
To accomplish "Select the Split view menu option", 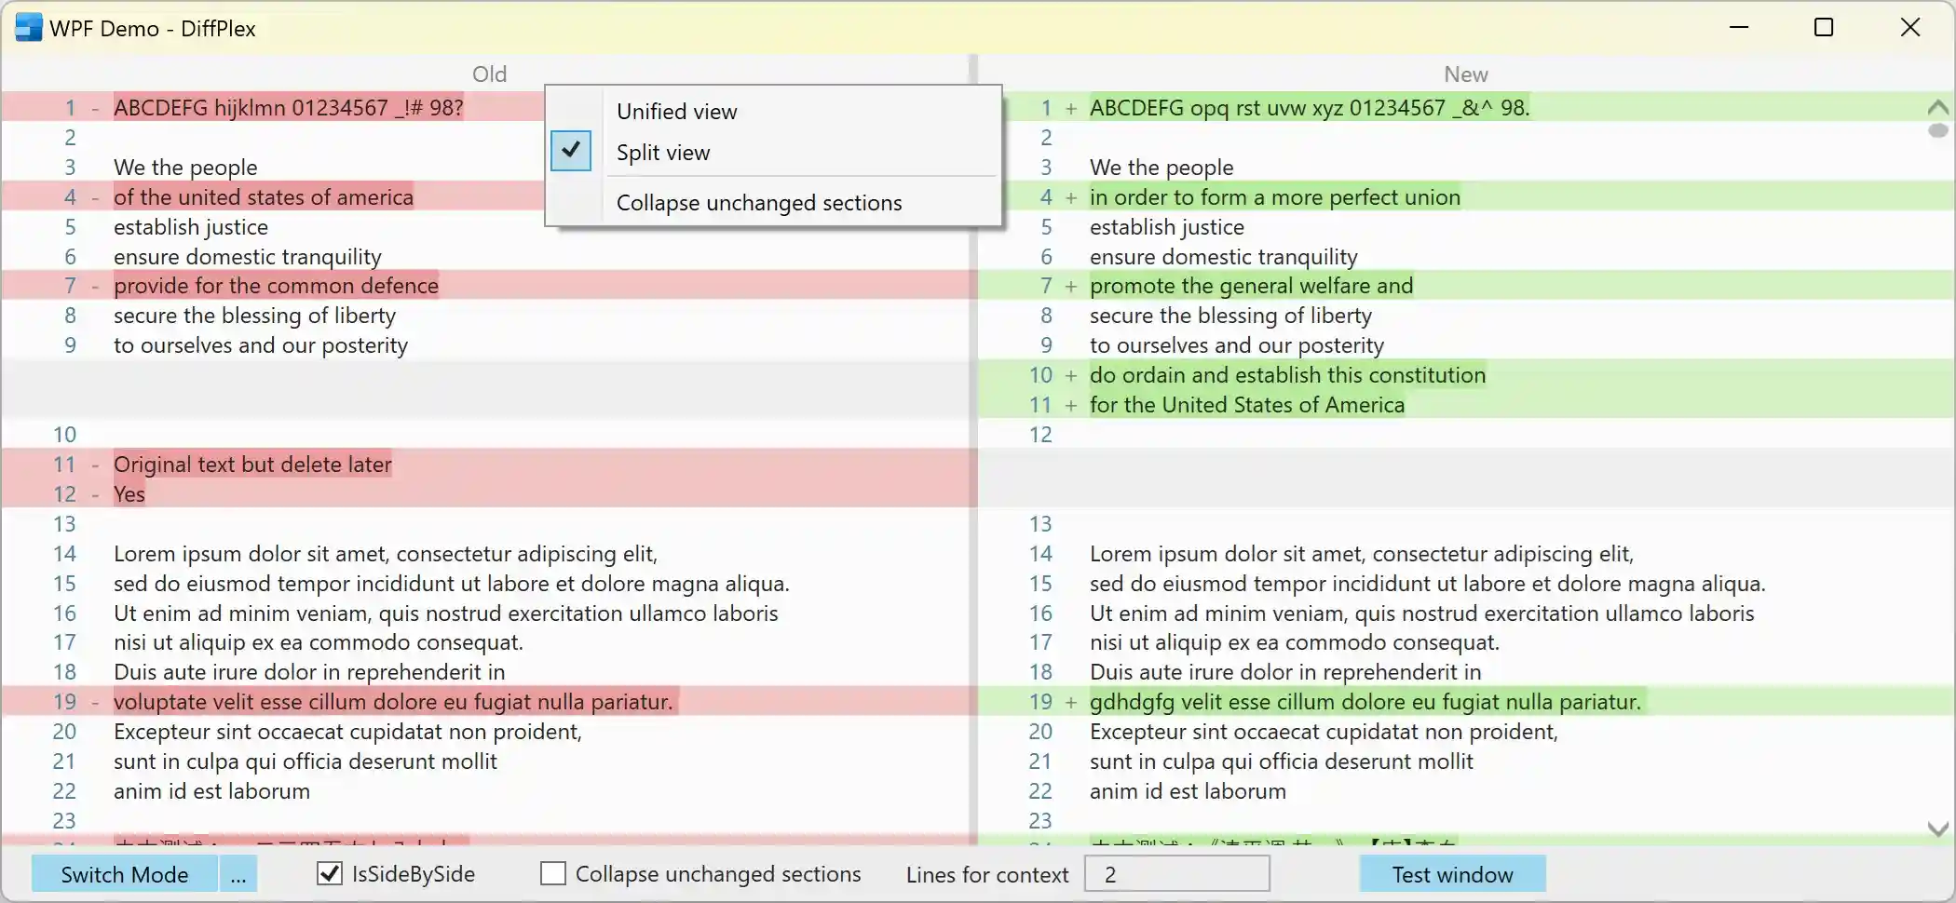I will pos(663,152).
